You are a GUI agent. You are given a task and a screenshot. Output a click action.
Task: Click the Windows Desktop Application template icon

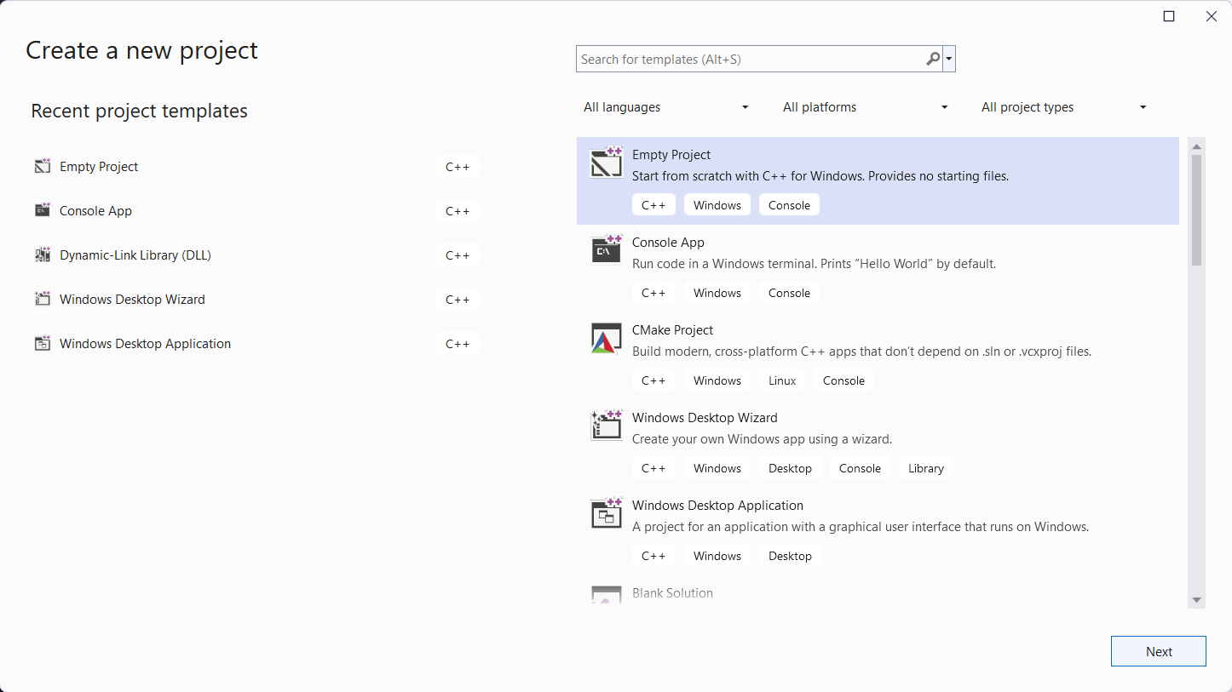pos(606,513)
